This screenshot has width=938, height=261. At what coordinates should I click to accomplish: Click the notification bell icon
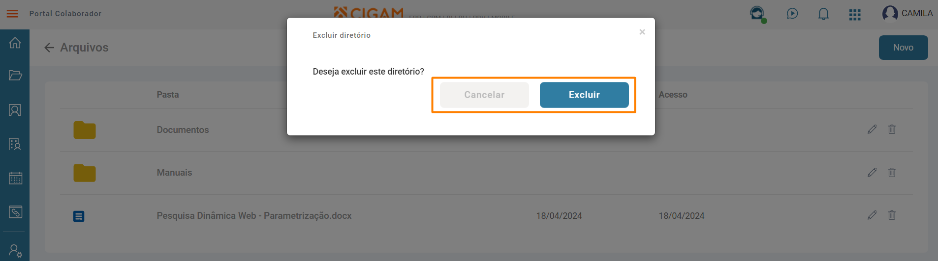tap(823, 14)
